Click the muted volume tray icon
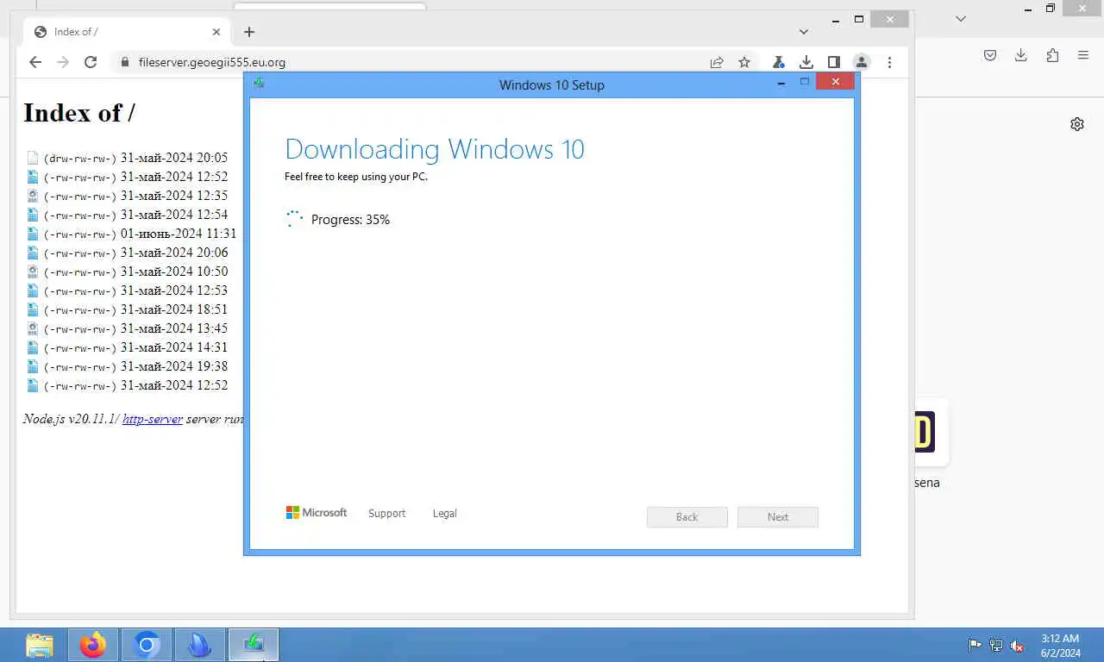This screenshot has height=662, width=1104. point(1018,645)
